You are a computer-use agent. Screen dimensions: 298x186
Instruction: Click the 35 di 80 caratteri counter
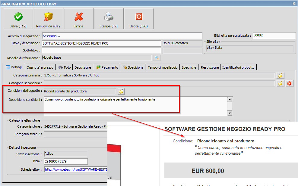182,43
